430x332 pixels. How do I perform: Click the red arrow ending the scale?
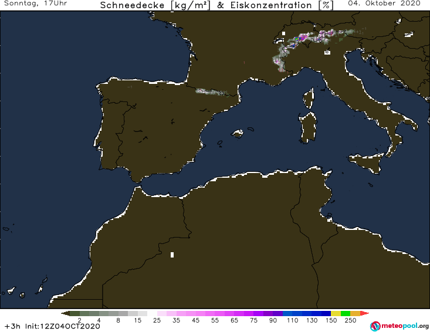tap(364, 313)
